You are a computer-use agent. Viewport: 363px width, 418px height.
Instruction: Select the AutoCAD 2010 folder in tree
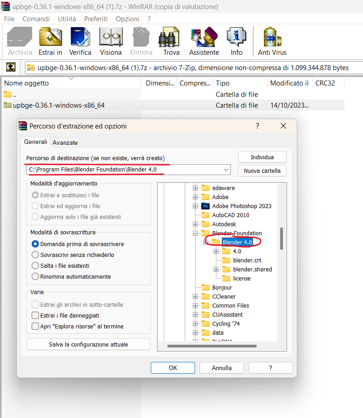(230, 215)
